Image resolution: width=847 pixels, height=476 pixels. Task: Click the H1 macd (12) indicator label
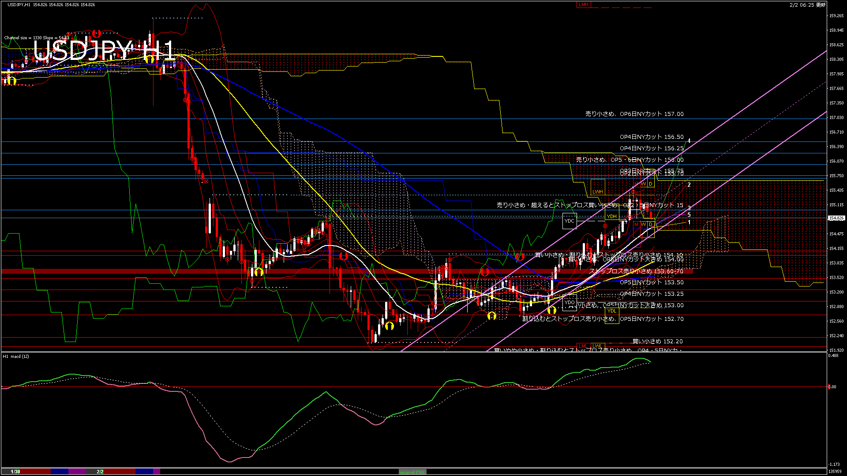[16, 356]
